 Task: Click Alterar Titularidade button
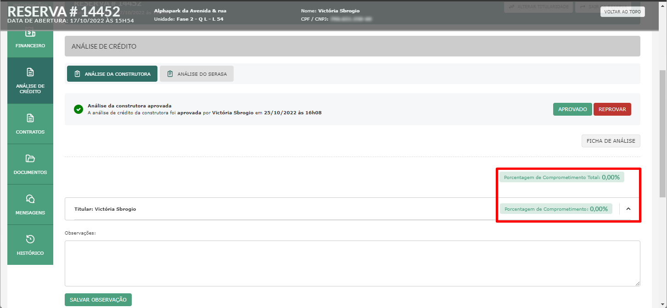pyautogui.click(x=538, y=7)
